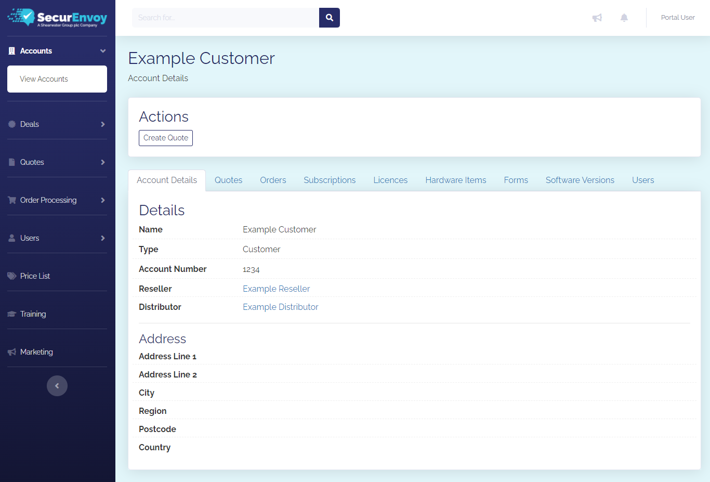Click the Address Line 2 label
Screen dimensions: 710x482
click(x=168, y=374)
